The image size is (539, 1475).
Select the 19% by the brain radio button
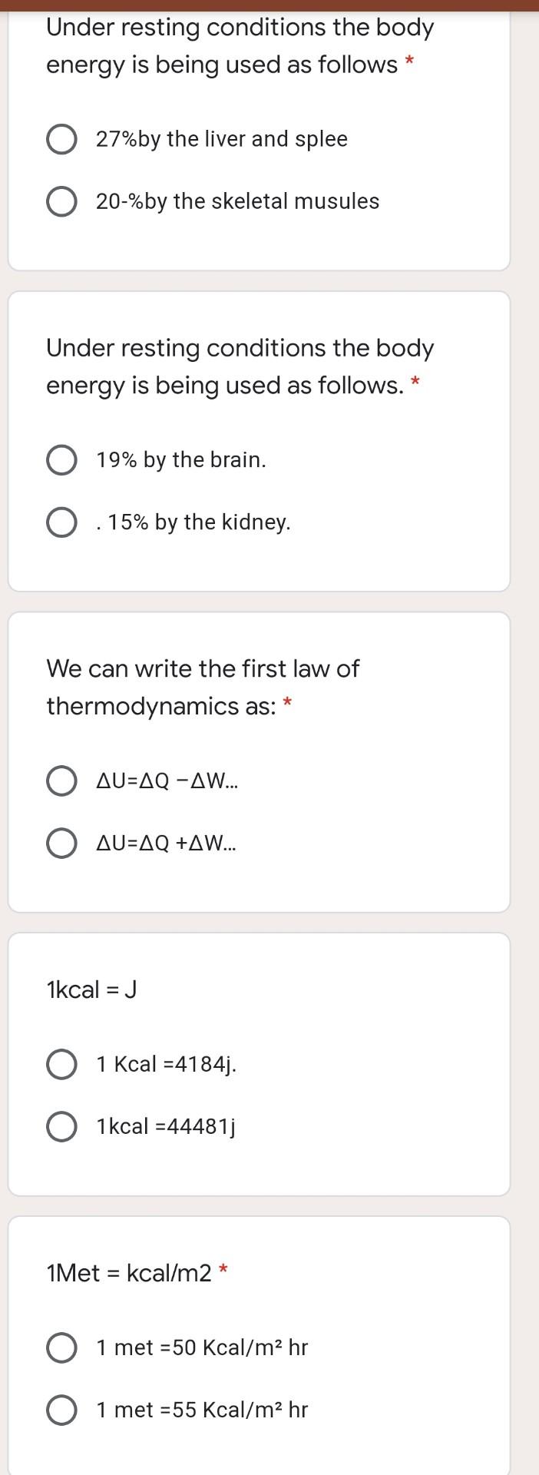coord(61,460)
